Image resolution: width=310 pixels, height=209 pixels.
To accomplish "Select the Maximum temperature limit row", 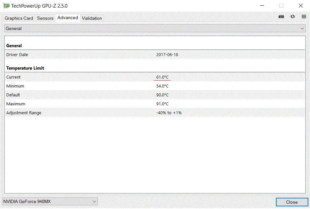I will (155, 104).
